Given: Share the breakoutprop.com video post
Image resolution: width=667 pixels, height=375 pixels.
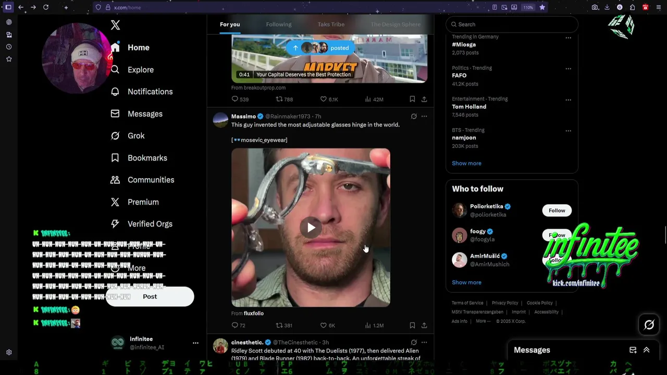Looking at the screenshot, I should point(424,99).
